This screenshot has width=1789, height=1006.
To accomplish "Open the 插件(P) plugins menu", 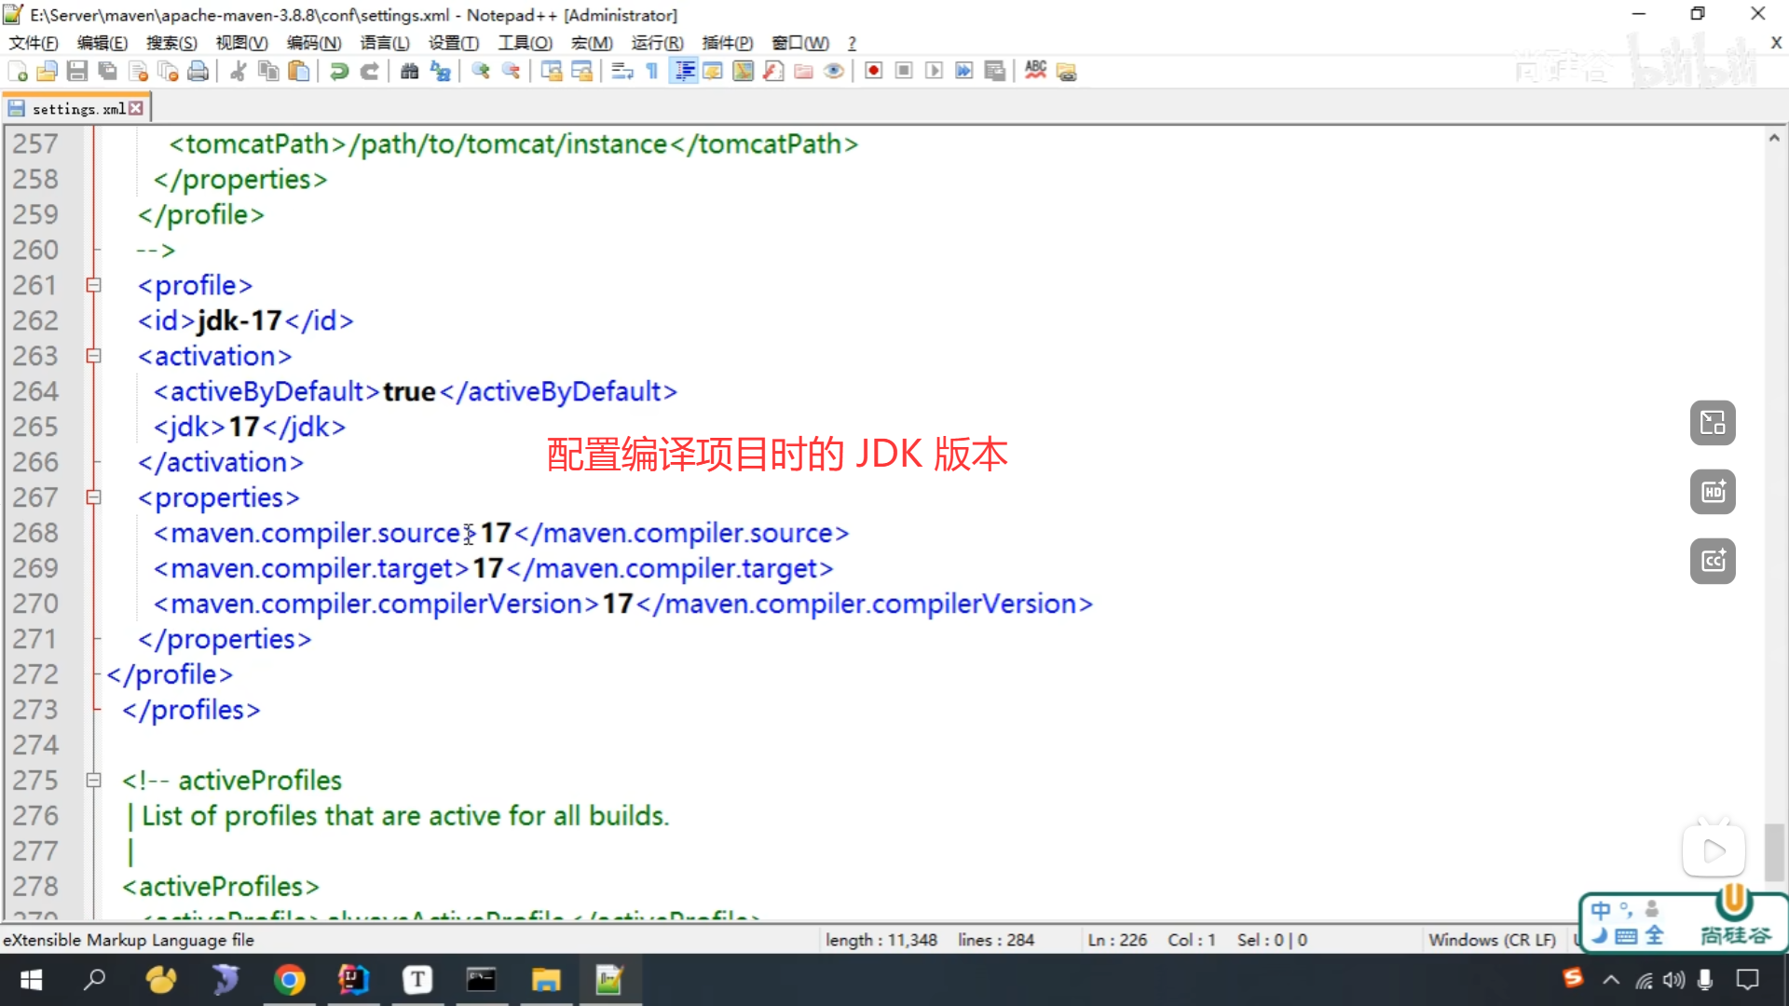I will point(727,43).
